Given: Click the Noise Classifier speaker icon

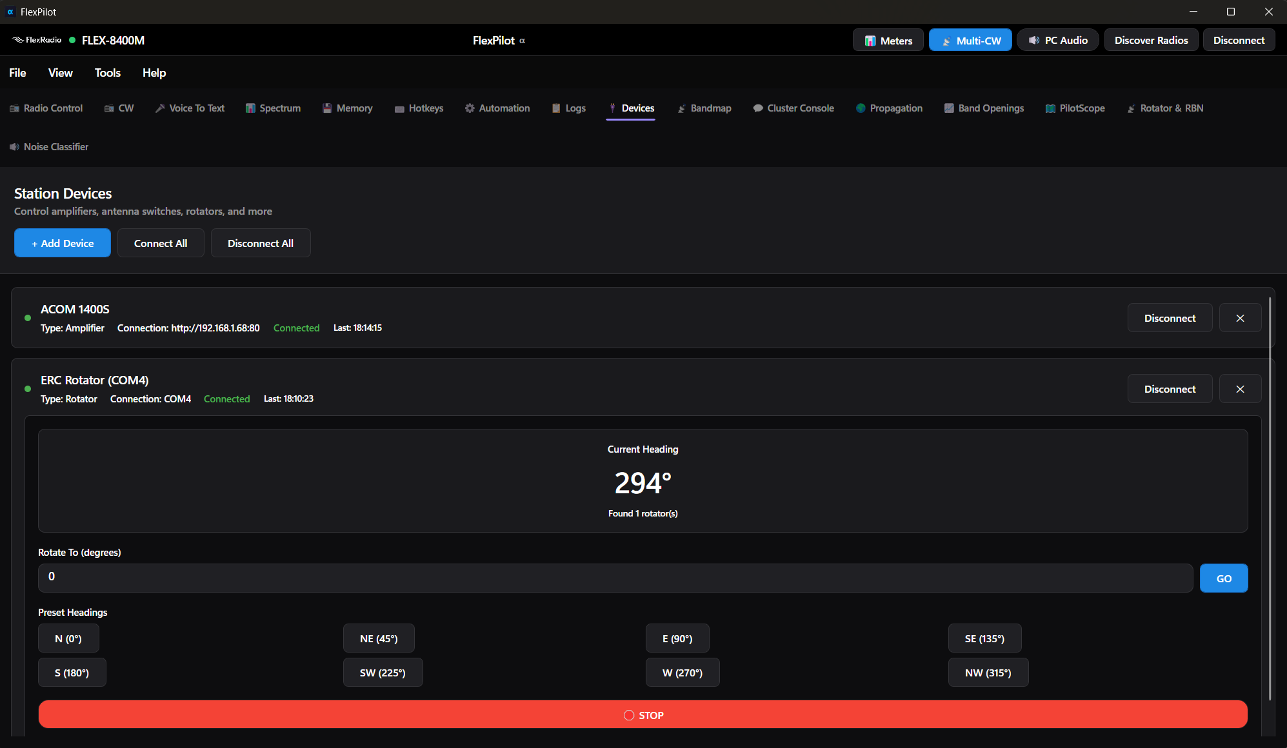Looking at the screenshot, I should 14,147.
